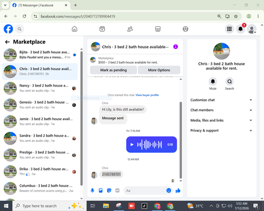Open Jamie conversation in the list
The height and width of the screenshot is (211, 264).
point(40,122)
